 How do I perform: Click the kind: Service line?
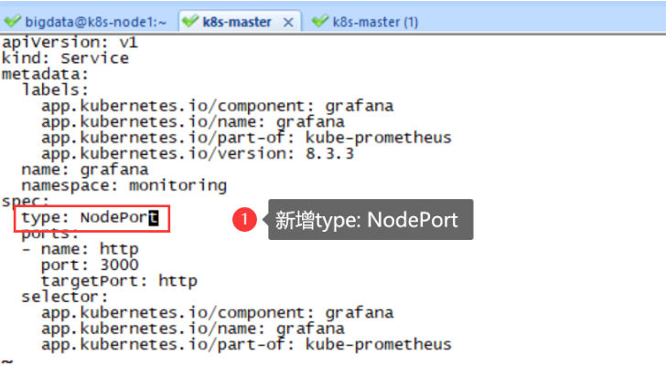coord(65,58)
